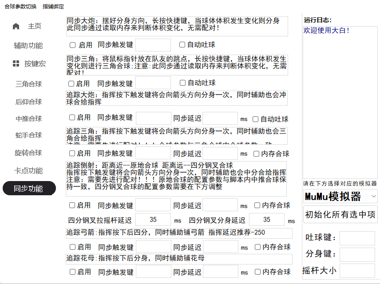The image size is (380, 284).
Task: Tick 内存合球 for the 追踪花母 row
Action: (x=257, y=272)
